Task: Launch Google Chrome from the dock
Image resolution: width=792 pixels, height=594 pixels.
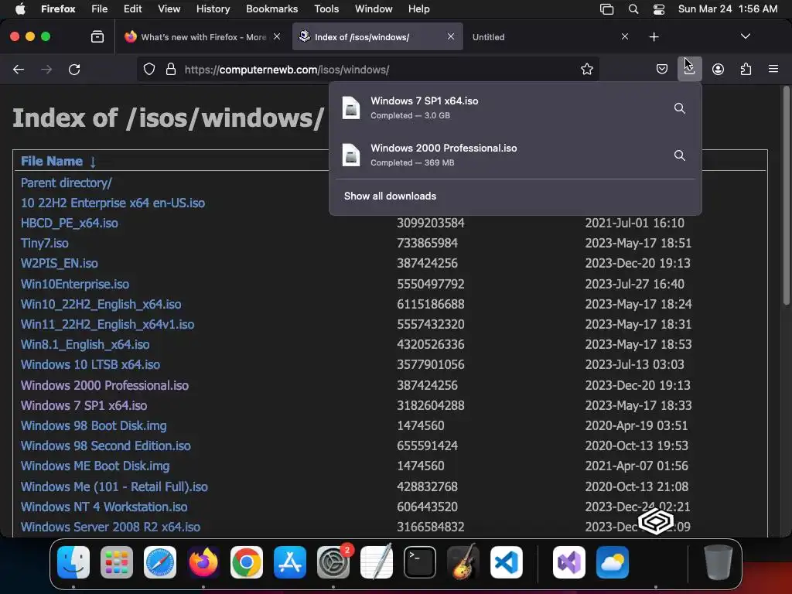Action: tap(247, 562)
